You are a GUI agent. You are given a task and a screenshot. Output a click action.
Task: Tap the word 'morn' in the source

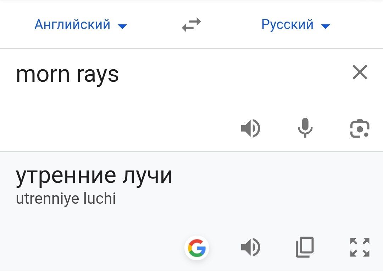[x=43, y=74]
